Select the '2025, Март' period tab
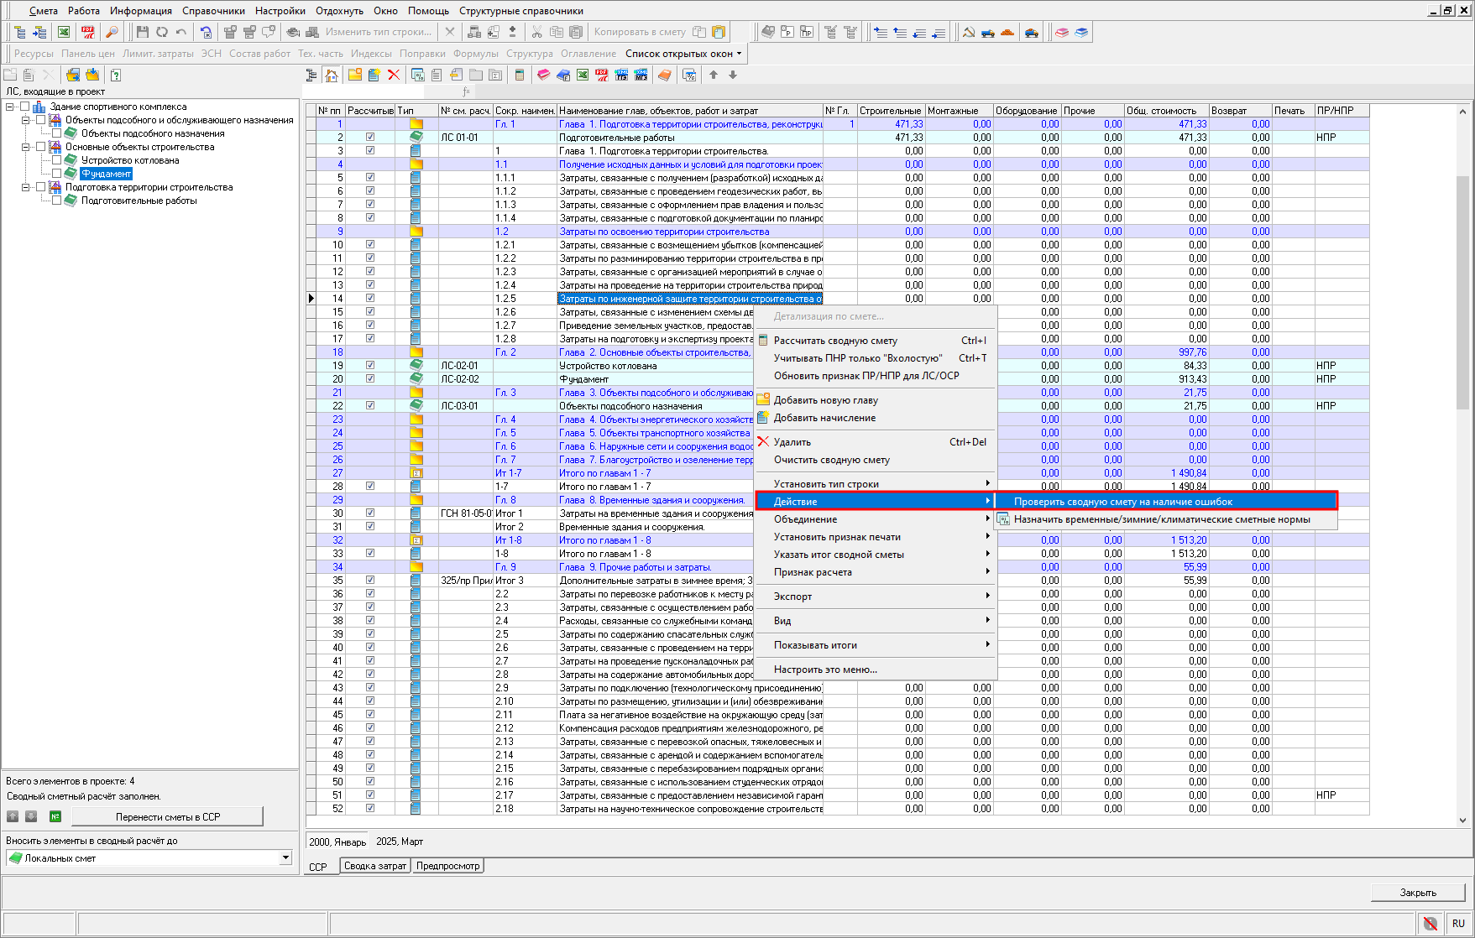Screen dimensions: 1475x938 coord(400,842)
